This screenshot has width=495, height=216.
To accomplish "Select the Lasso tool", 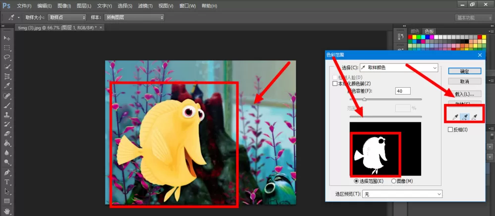I will point(7,57).
